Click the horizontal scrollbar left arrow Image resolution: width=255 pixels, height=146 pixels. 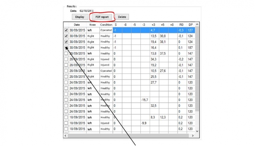click(x=66, y=136)
